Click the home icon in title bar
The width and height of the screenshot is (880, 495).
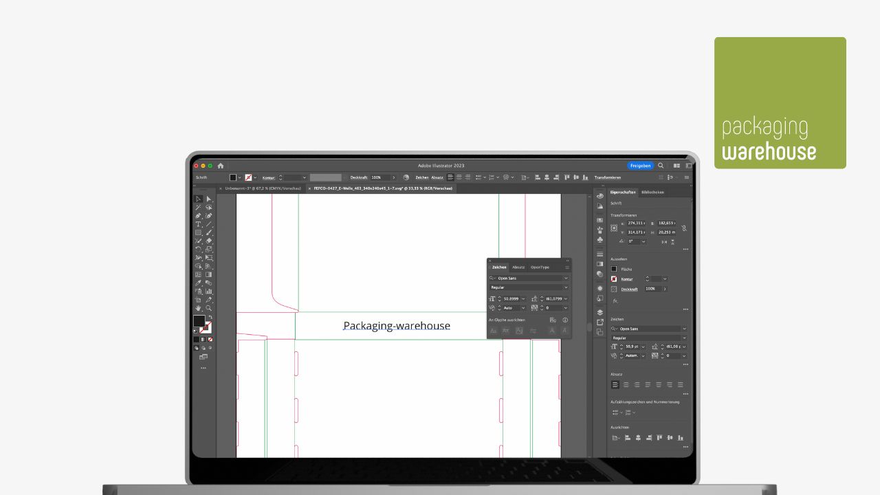(221, 166)
